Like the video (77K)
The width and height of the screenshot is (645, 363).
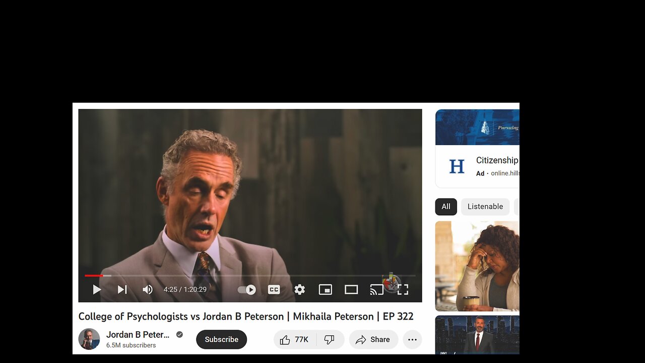pyautogui.click(x=295, y=339)
